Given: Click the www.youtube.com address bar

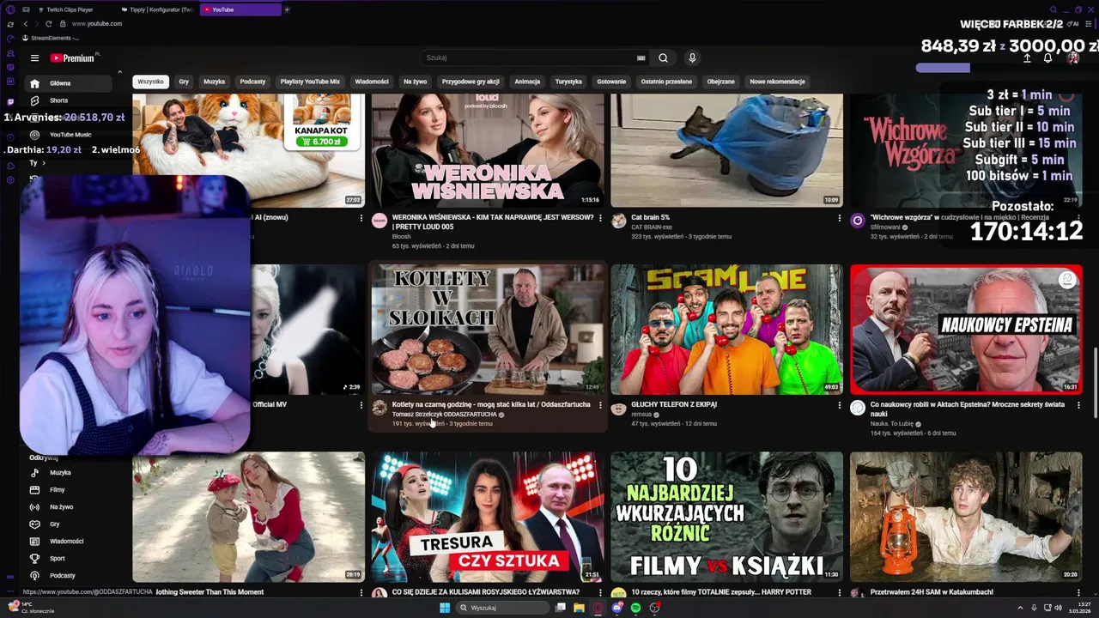Looking at the screenshot, I should pyautogui.click(x=97, y=24).
